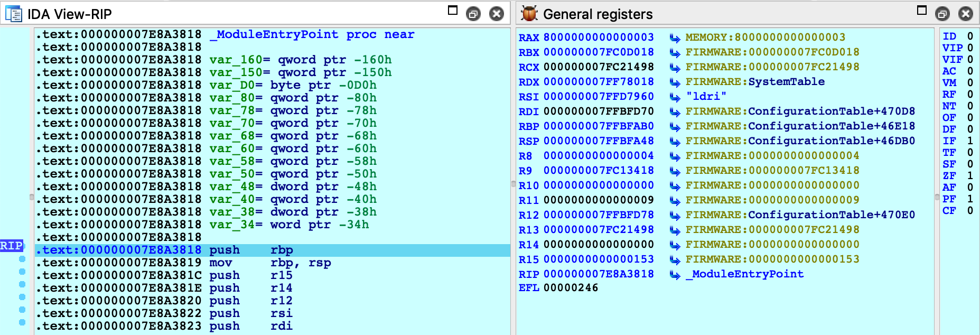Click the _ModuleEntryPoint link in the RIP row
Image resolution: width=980 pixels, height=335 pixels.
coord(744,274)
